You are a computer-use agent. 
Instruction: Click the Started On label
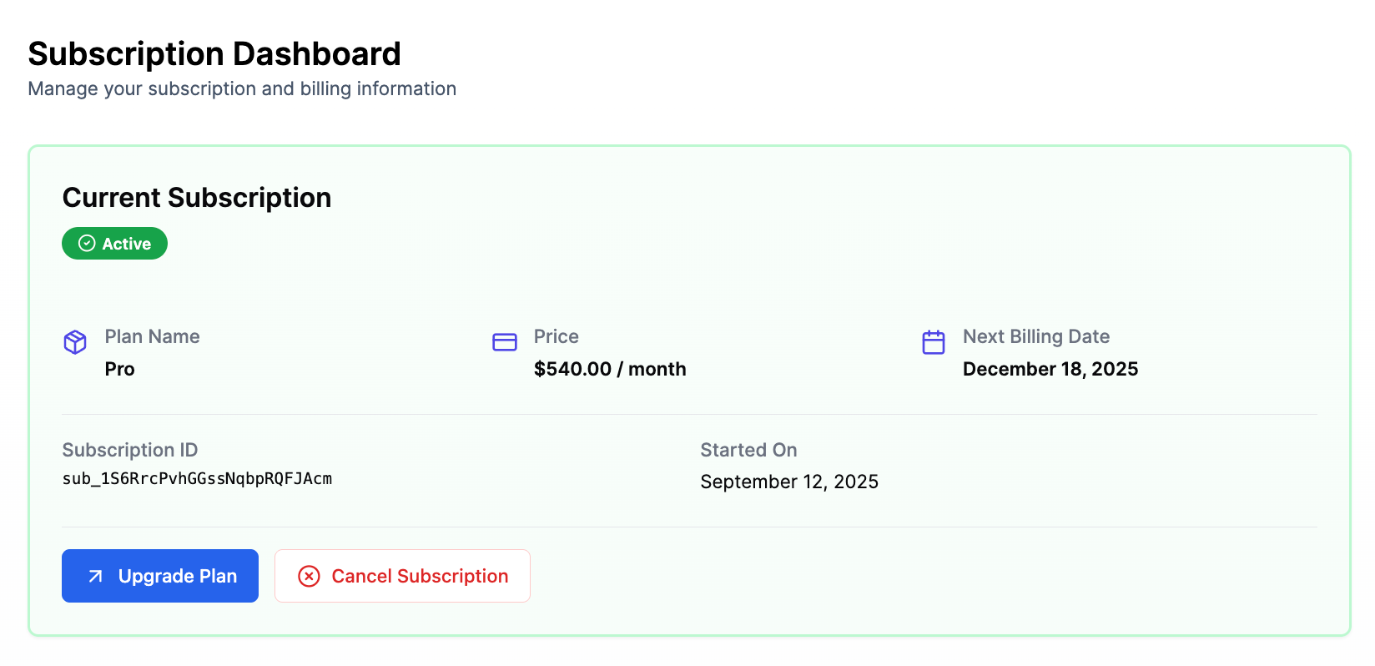pos(748,450)
